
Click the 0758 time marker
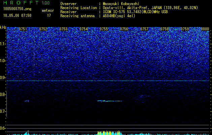164,29
